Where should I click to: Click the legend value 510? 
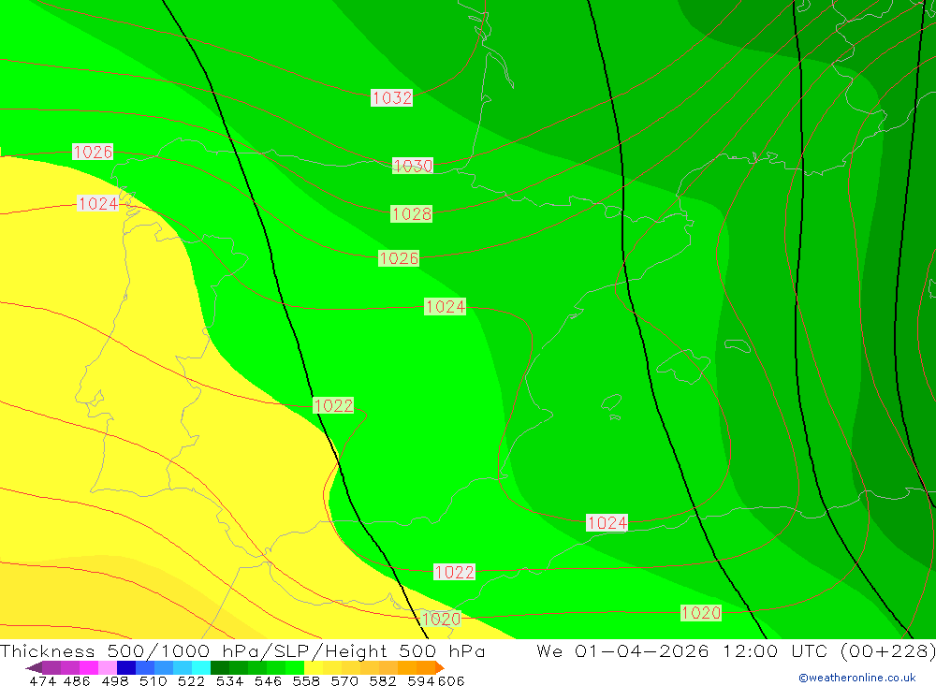coord(153,680)
